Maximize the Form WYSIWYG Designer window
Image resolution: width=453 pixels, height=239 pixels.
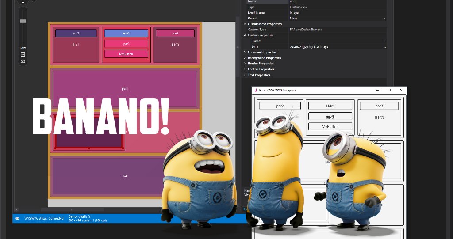[x=389, y=90]
